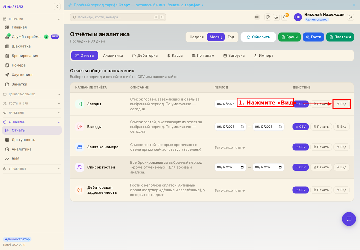The height and width of the screenshot is (250, 360).
Task: Open notifications bell
Action: pos(285,17)
